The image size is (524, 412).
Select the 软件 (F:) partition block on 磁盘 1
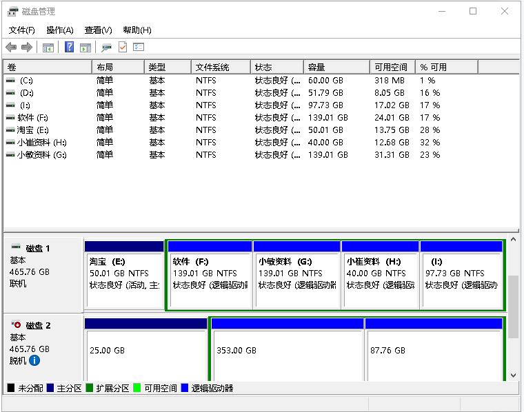click(210, 279)
